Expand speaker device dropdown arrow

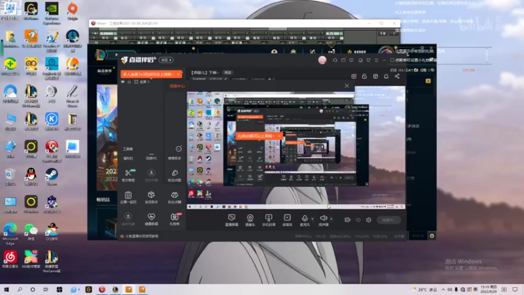click(x=331, y=219)
